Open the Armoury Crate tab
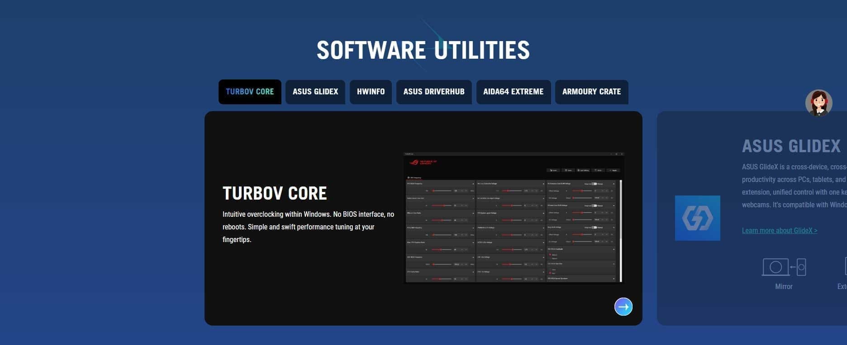Screen dimensions: 847x345 click(x=591, y=92)
